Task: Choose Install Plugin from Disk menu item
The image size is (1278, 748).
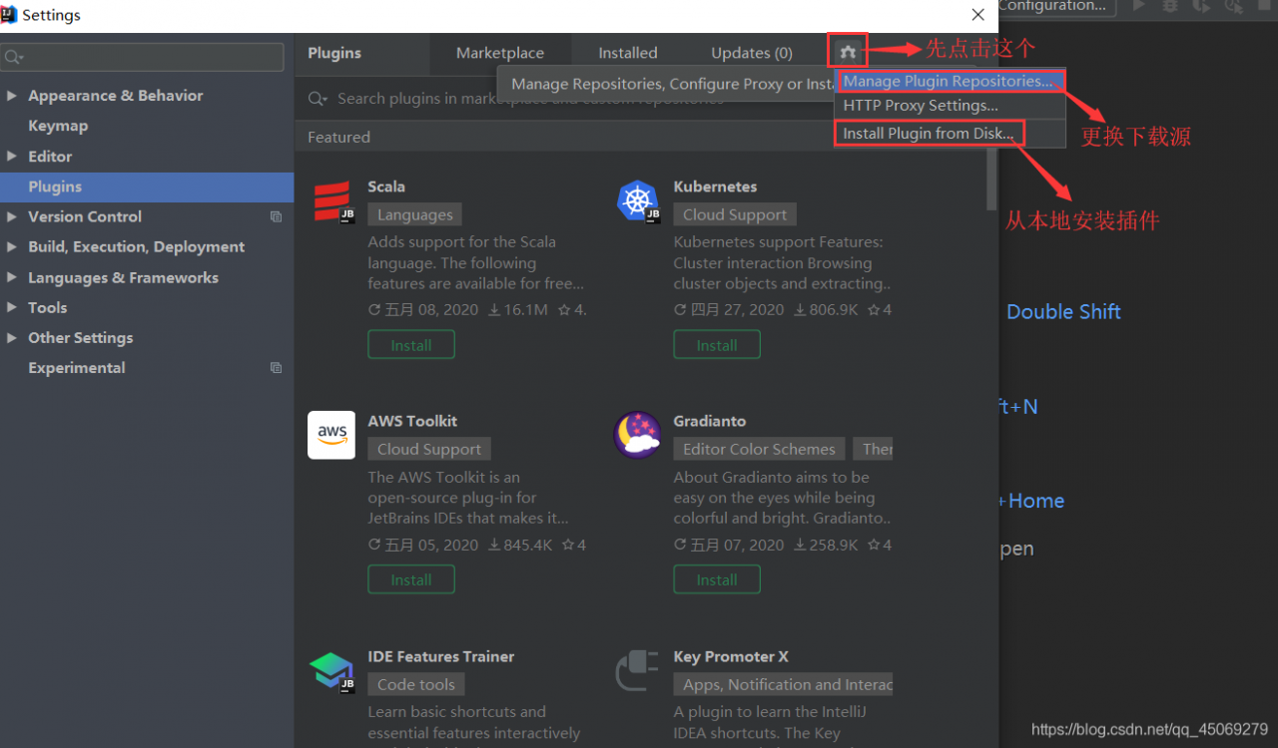Action: (x=951, y=133)
